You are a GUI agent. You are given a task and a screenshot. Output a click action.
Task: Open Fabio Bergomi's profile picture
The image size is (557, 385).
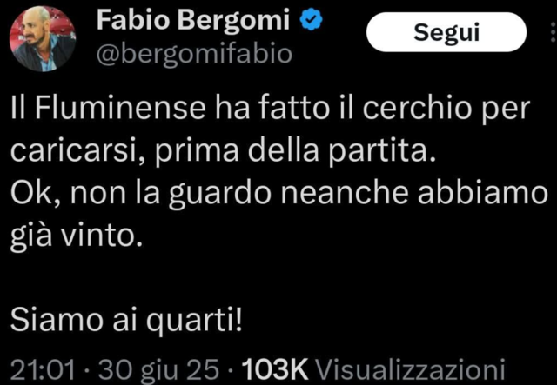pyautogui.click(x=43, y=39)
